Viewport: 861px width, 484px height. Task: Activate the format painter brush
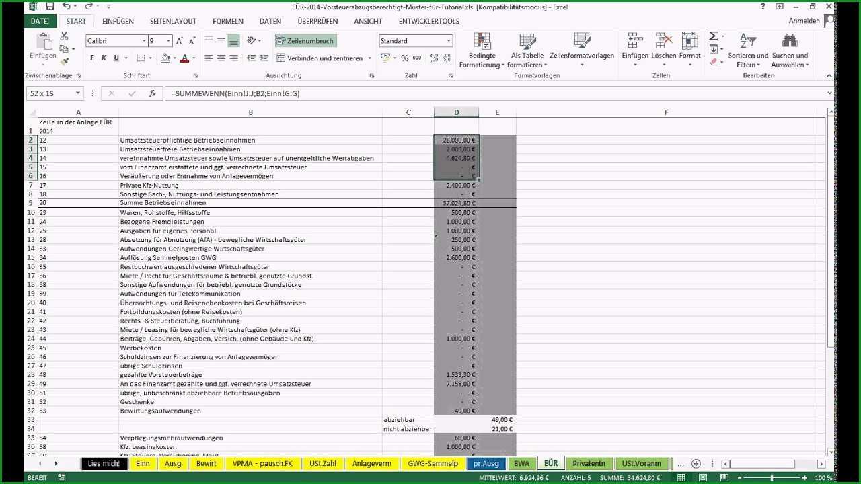point(64,61)
